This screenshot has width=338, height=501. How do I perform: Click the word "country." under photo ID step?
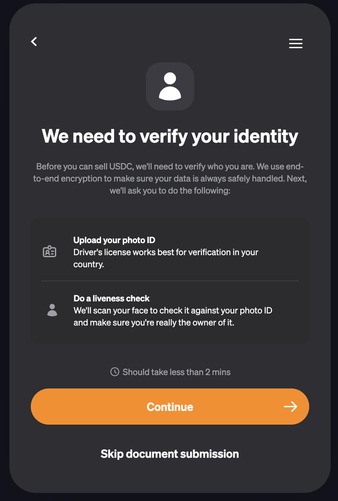(88, 264)
